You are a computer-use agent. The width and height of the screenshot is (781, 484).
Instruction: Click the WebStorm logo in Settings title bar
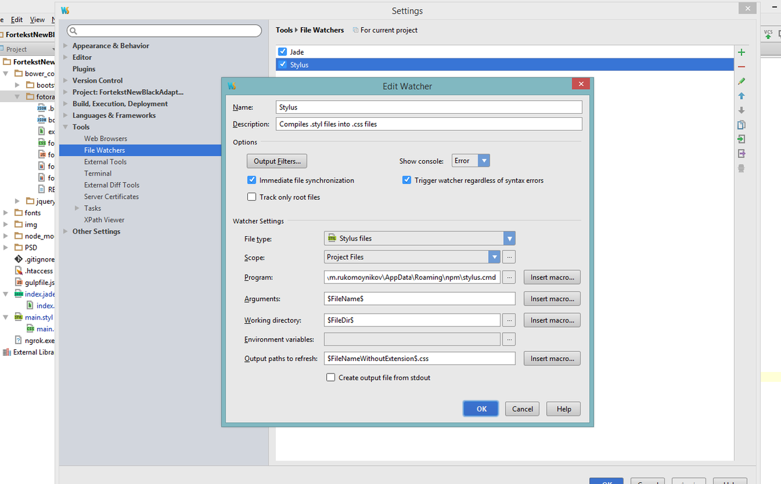pos(65,10)
